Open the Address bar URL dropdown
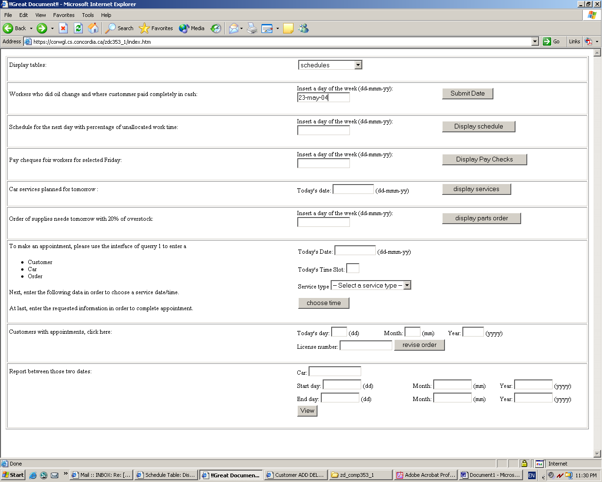Viewport: 602px width, 482px height. point(535,41)
